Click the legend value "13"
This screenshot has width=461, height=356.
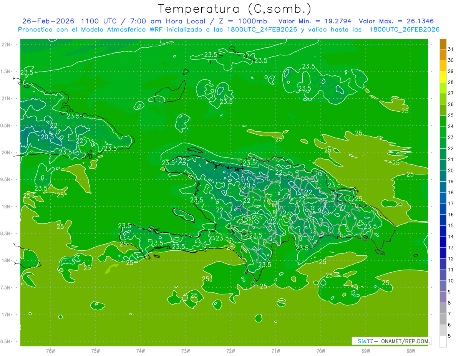click(451, 248)
